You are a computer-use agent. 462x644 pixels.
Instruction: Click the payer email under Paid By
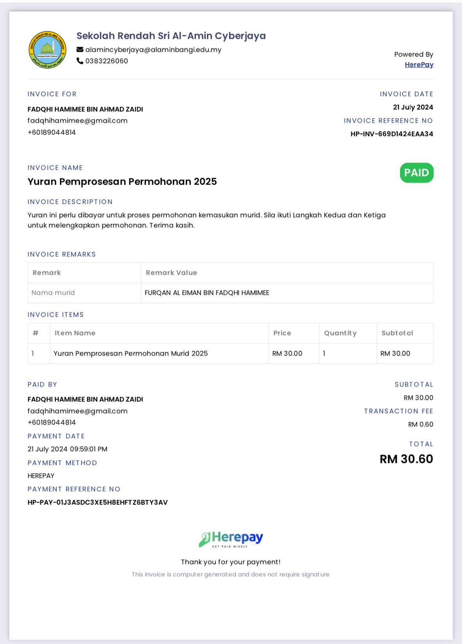tap(78, 411)
